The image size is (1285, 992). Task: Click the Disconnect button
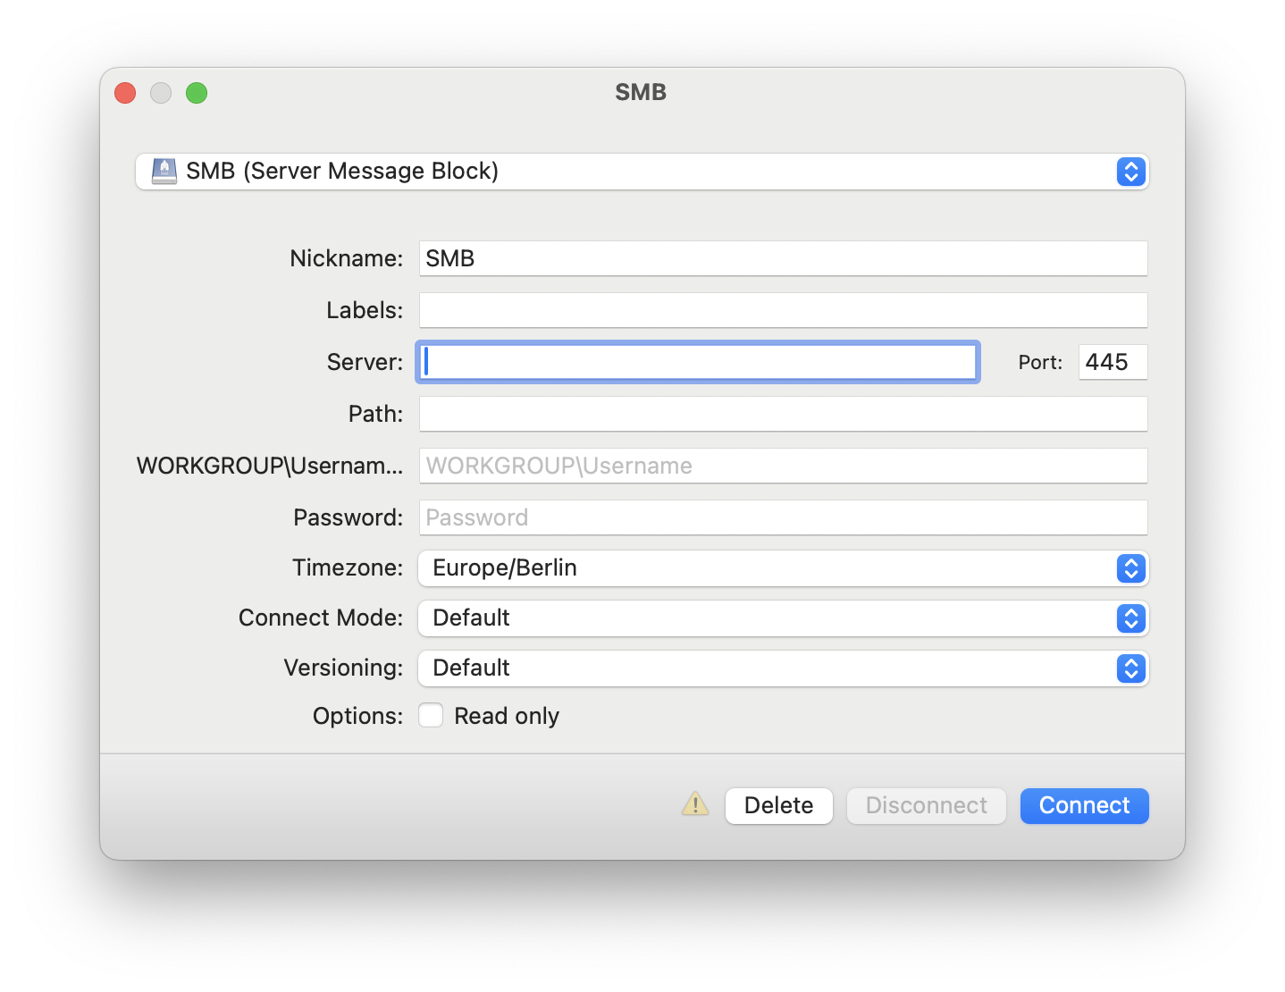click(926, 806)
